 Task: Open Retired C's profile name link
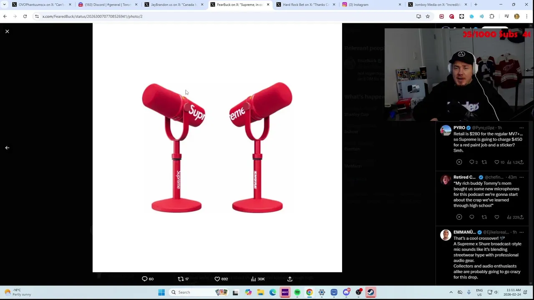coord(464,177)
